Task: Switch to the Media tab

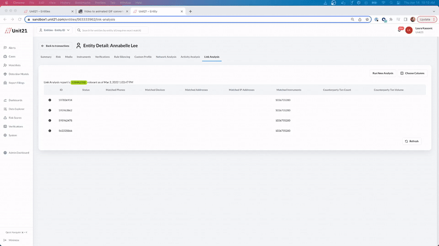Action: [69, 57]
